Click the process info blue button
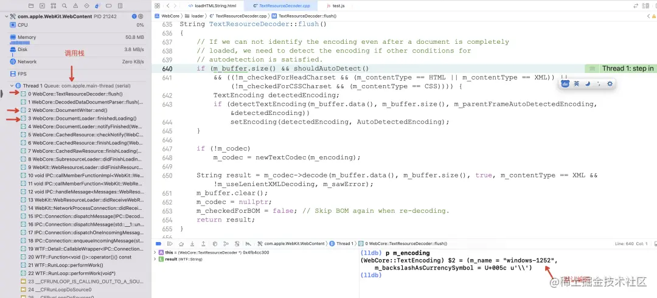Image resolution: width=657 pixels, height=298 pixels. point(134,16)
